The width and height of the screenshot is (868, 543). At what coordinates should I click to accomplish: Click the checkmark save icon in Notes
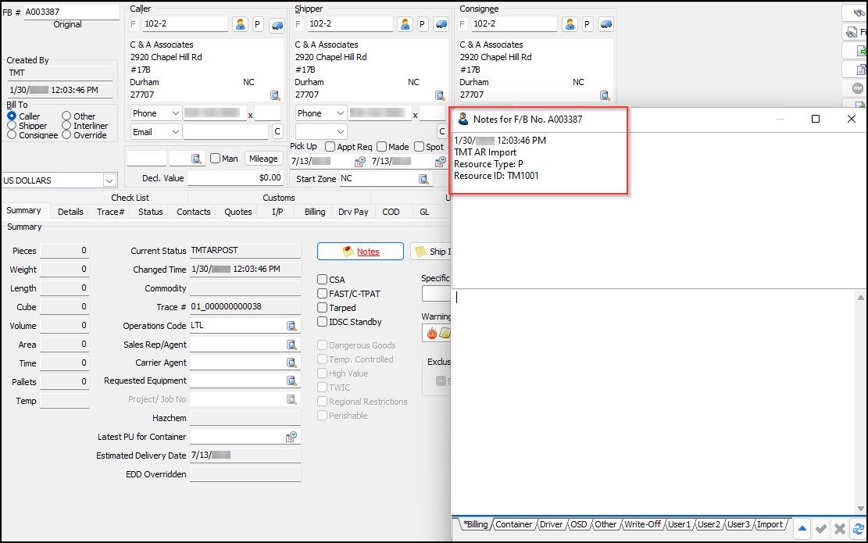(x=821, y=529)
